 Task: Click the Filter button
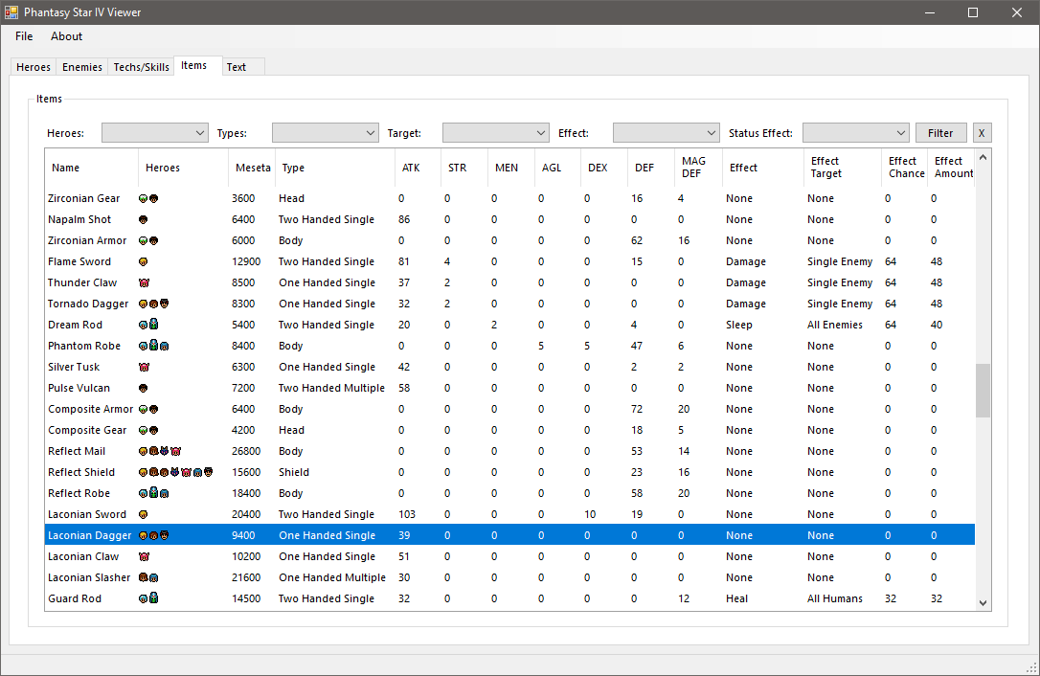tap(940, 133)
